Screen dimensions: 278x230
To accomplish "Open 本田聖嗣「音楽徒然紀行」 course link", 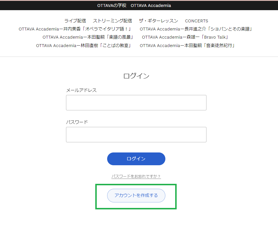I will click(x=187, y=46).
